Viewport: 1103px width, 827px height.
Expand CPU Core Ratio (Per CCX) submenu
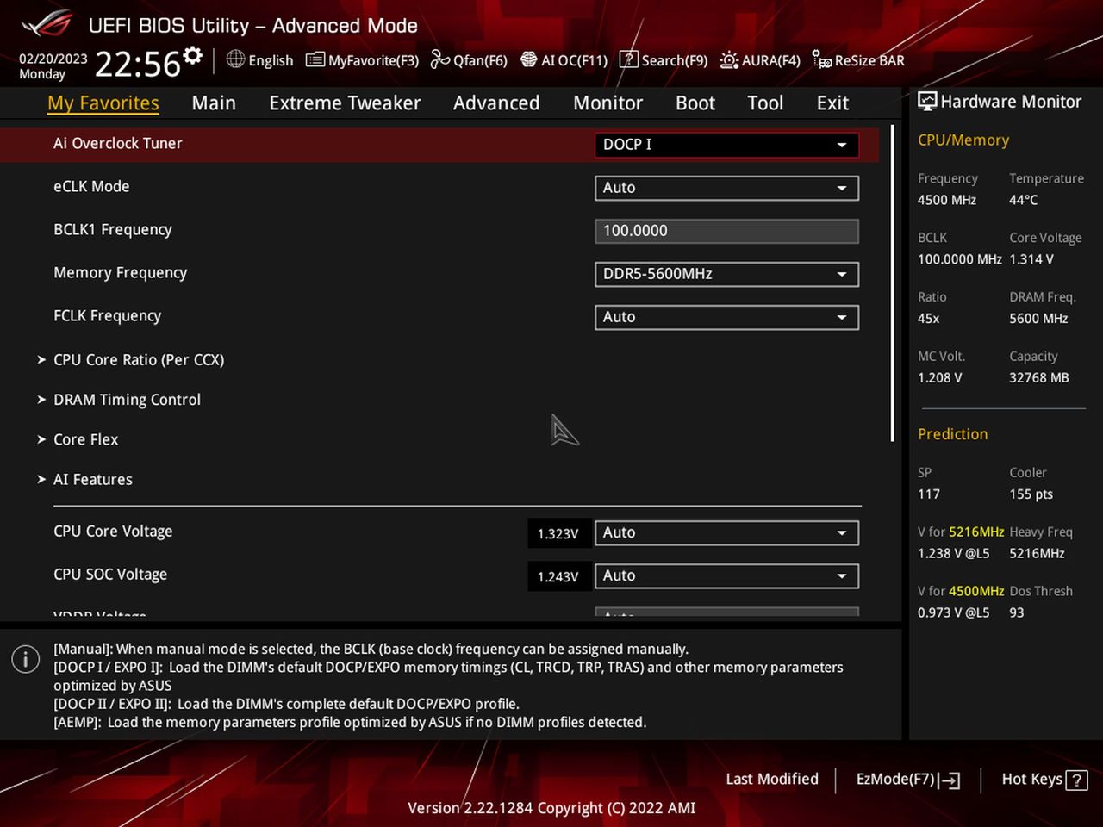coord(139,359)
